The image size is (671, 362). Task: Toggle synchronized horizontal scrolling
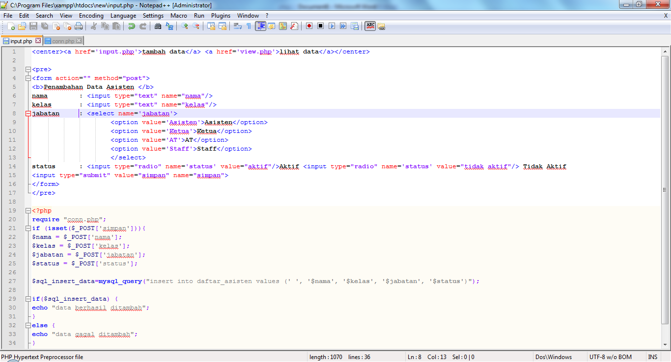pyautogui.click(x=223, y=26)
